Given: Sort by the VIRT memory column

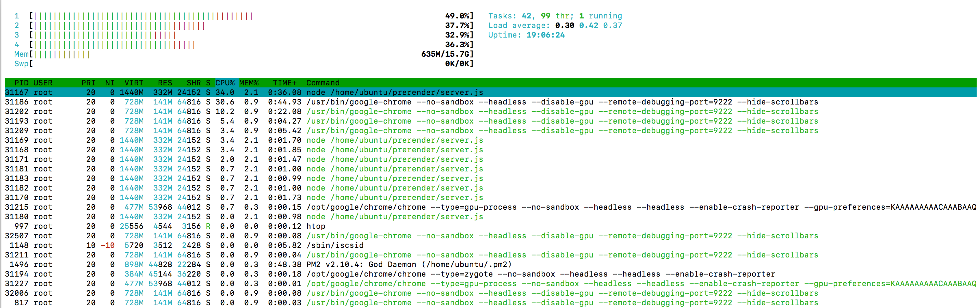Looking at the screenshot, I should tap(134, 83).
